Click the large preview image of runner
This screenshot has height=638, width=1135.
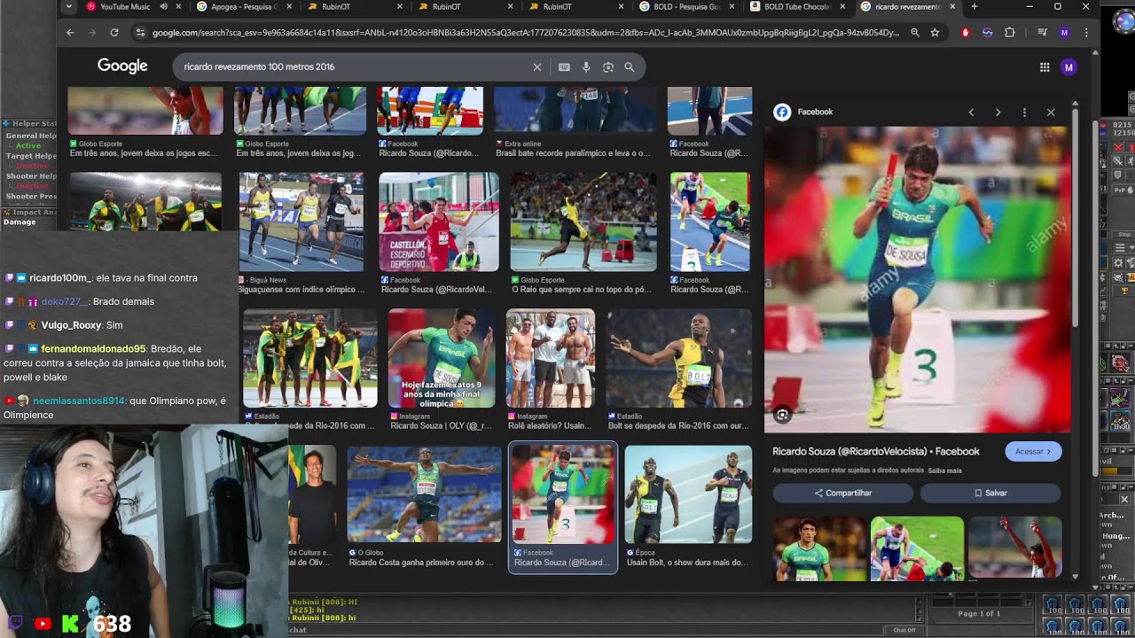[917, 279]
